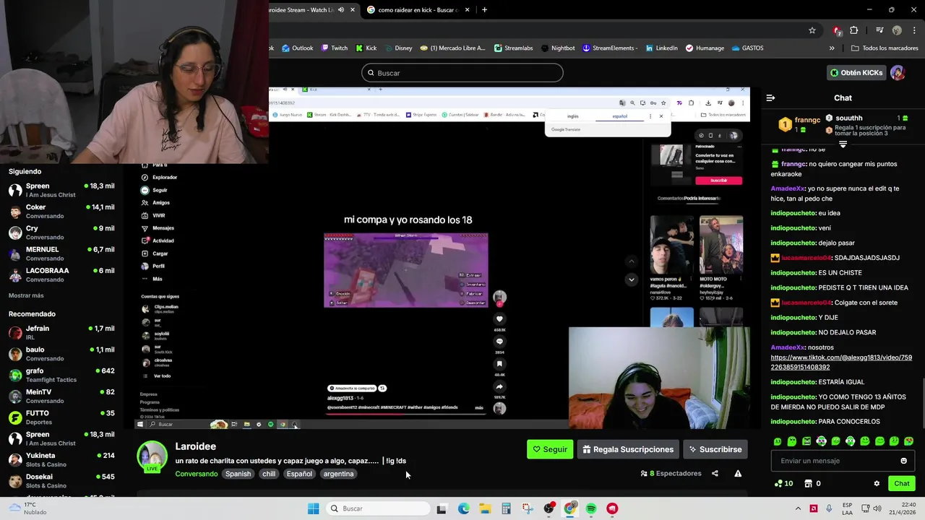Open Yukineta Slots & Casino channel
Screen dimensions: 925x520
pyautogui.click(x=61, y=459)
